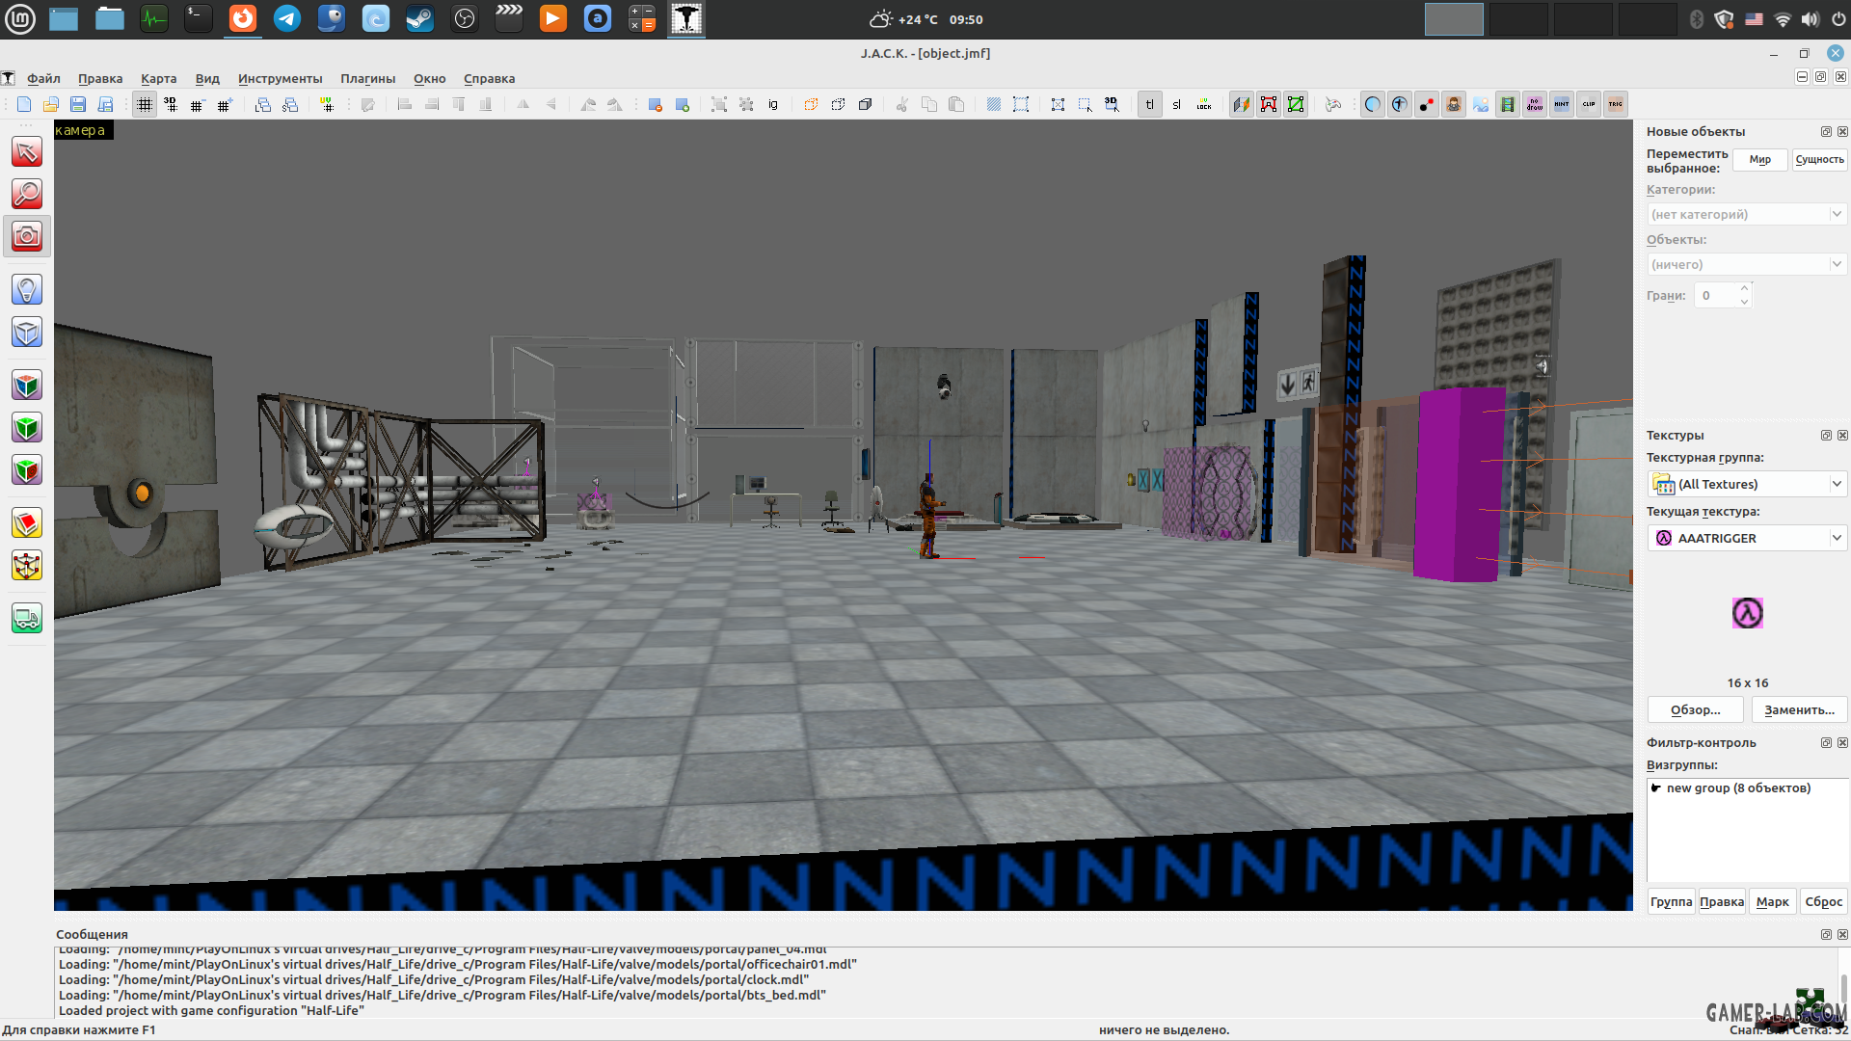Open the Вид menu
This screenshot has height=1041, width=1851.
(207, 79)
